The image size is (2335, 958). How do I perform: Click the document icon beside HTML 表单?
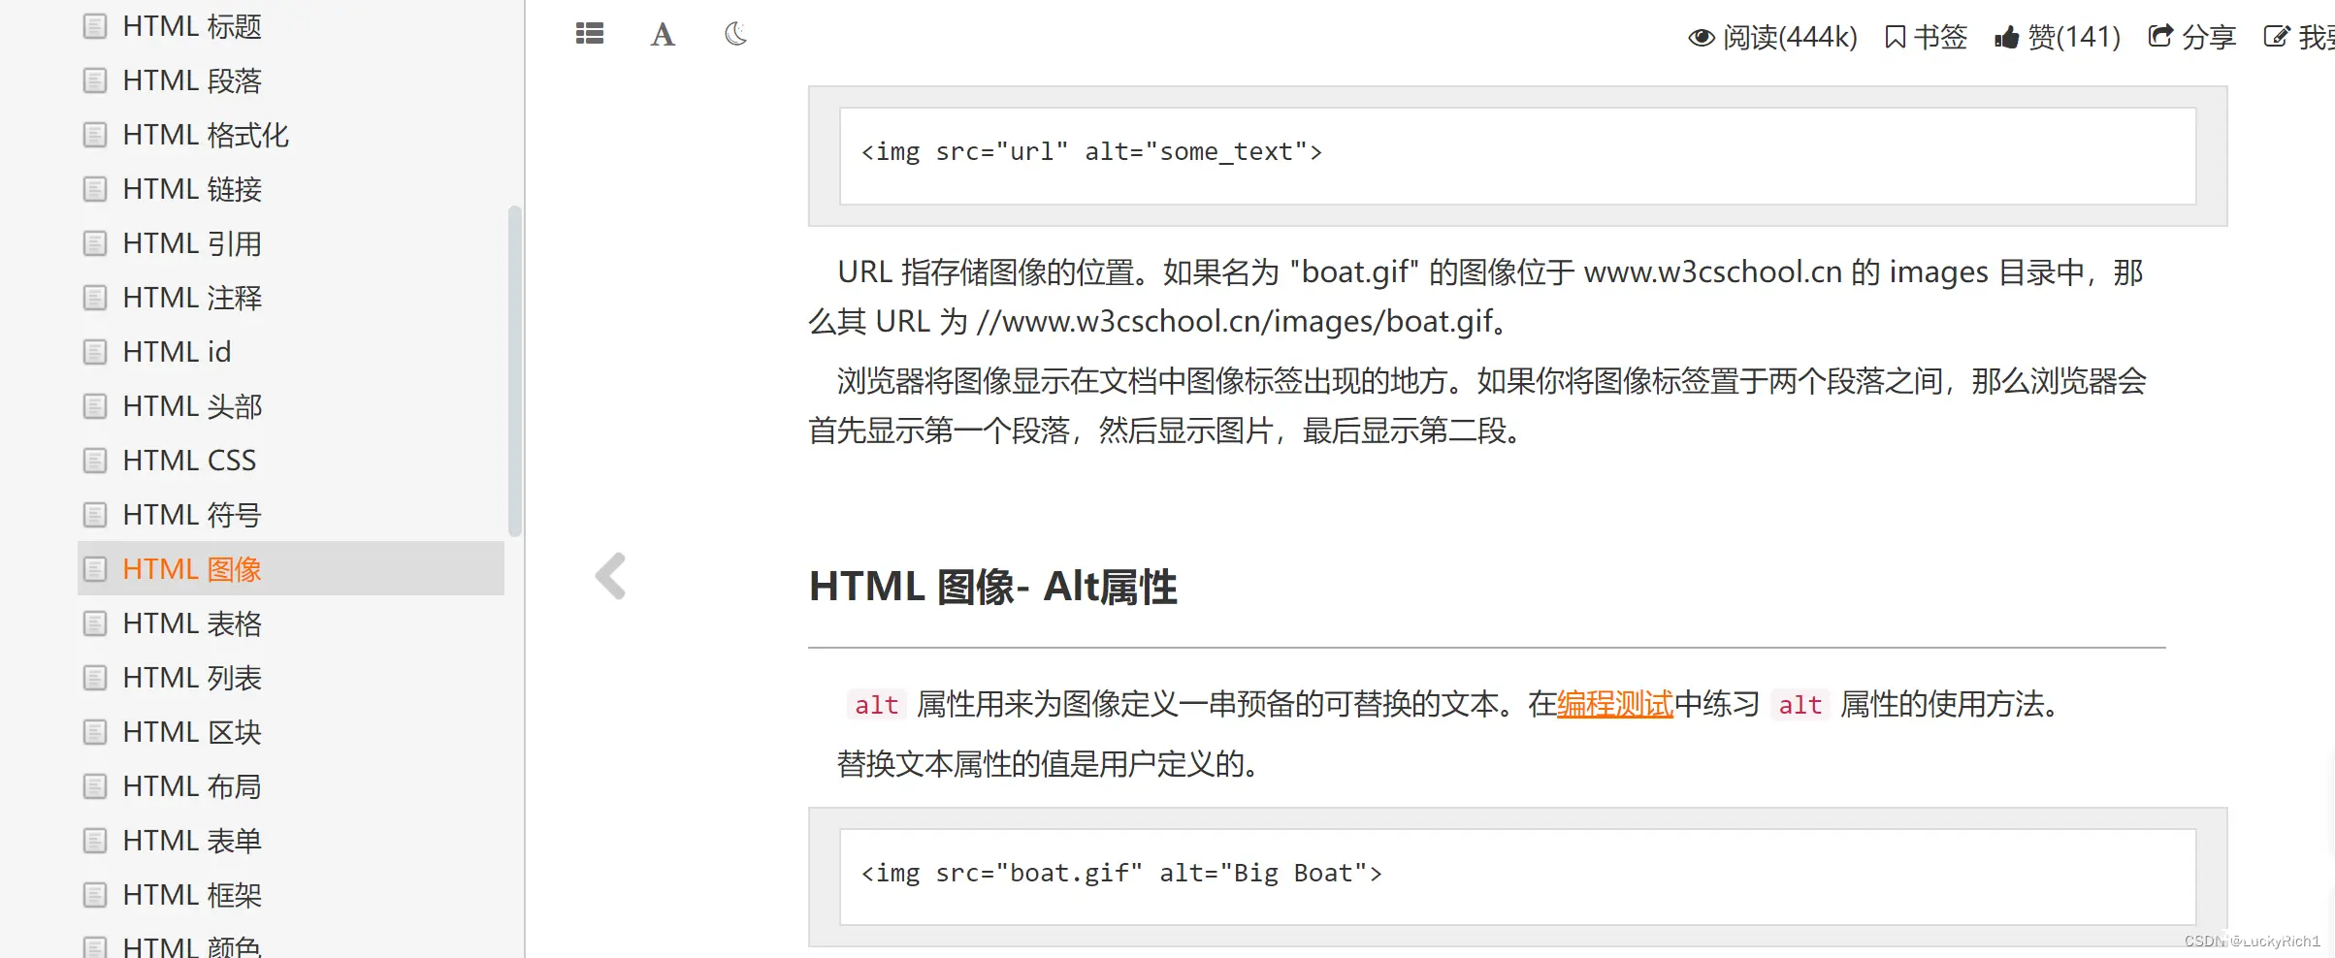[x=95, y=841]
